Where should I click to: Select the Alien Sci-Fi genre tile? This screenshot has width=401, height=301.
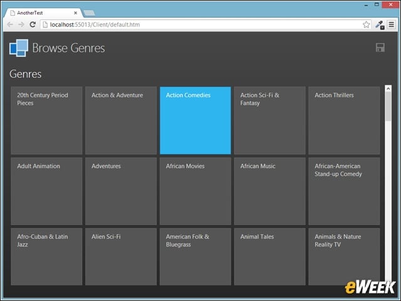tap(121, 256)
